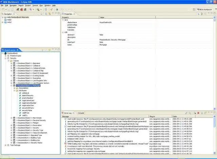This screenshot has width=217, height=159.
Task: Switch to the Console tab
Action: [81, 113]
